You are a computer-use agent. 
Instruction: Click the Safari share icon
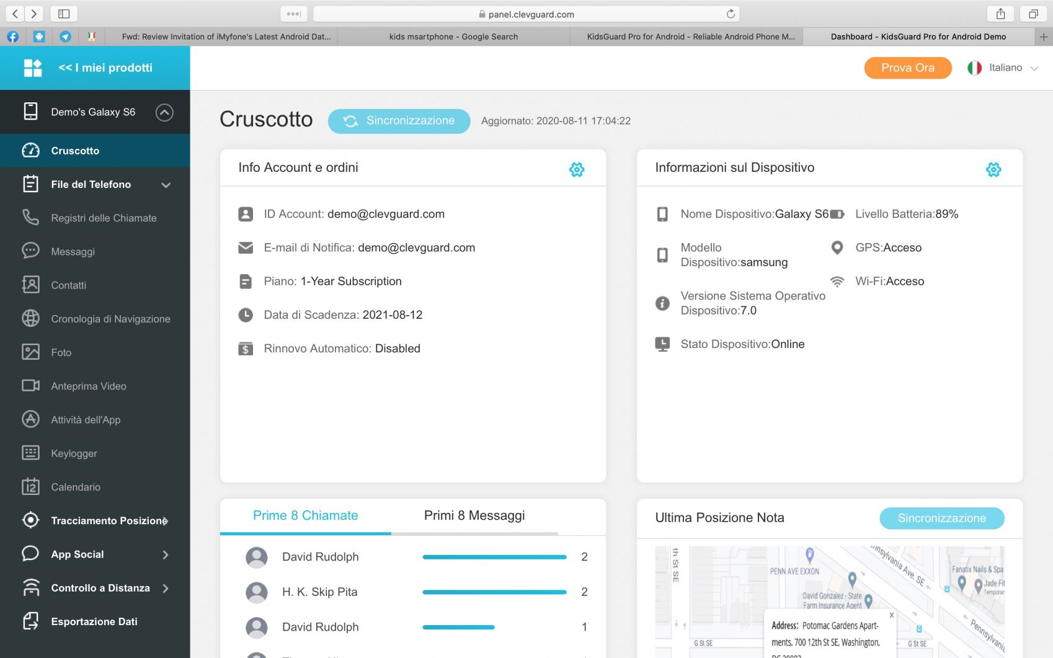1000,14
